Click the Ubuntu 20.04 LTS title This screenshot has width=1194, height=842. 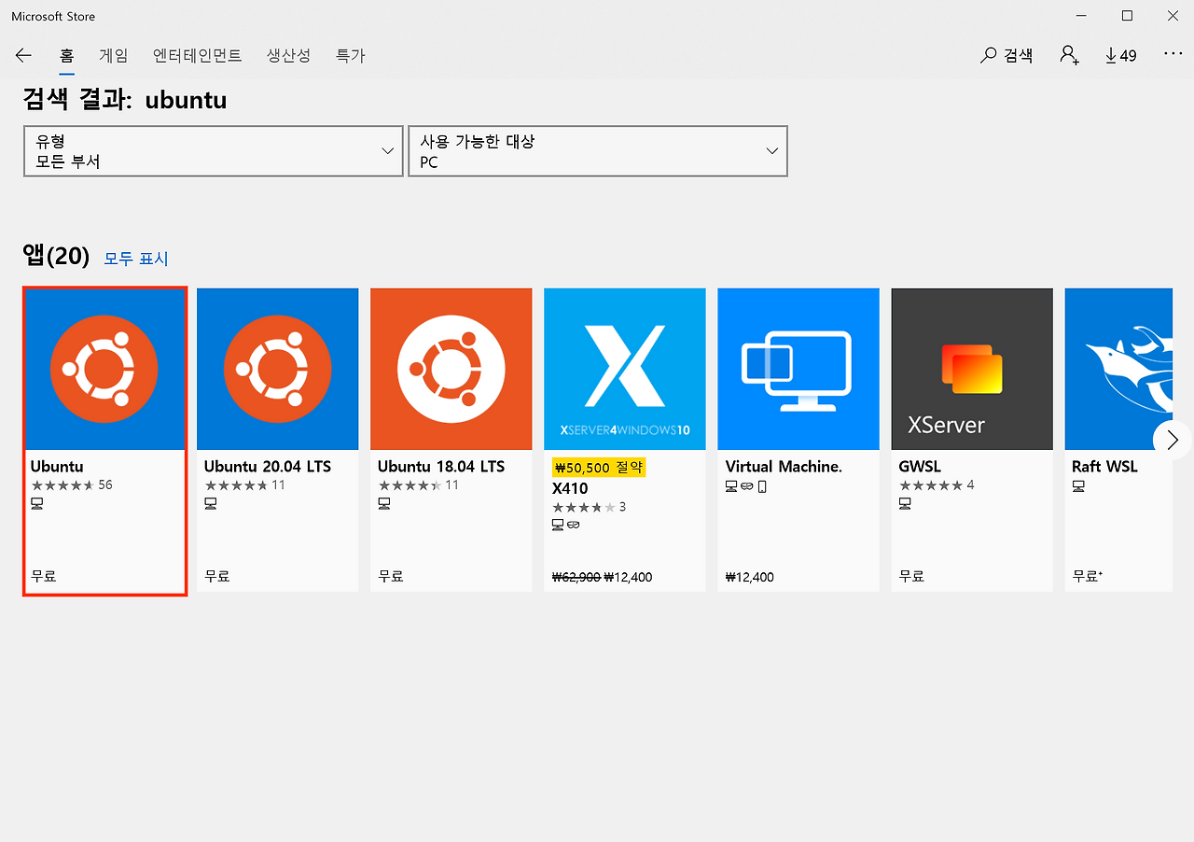click(x=268, y=467)
